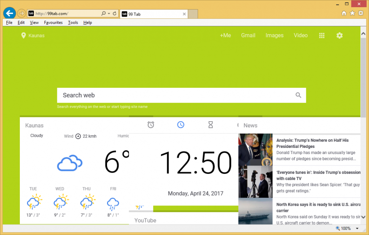Open the zoom level dropdown at 100%
The image size is (369, 235).
click(x=357, y=229)
